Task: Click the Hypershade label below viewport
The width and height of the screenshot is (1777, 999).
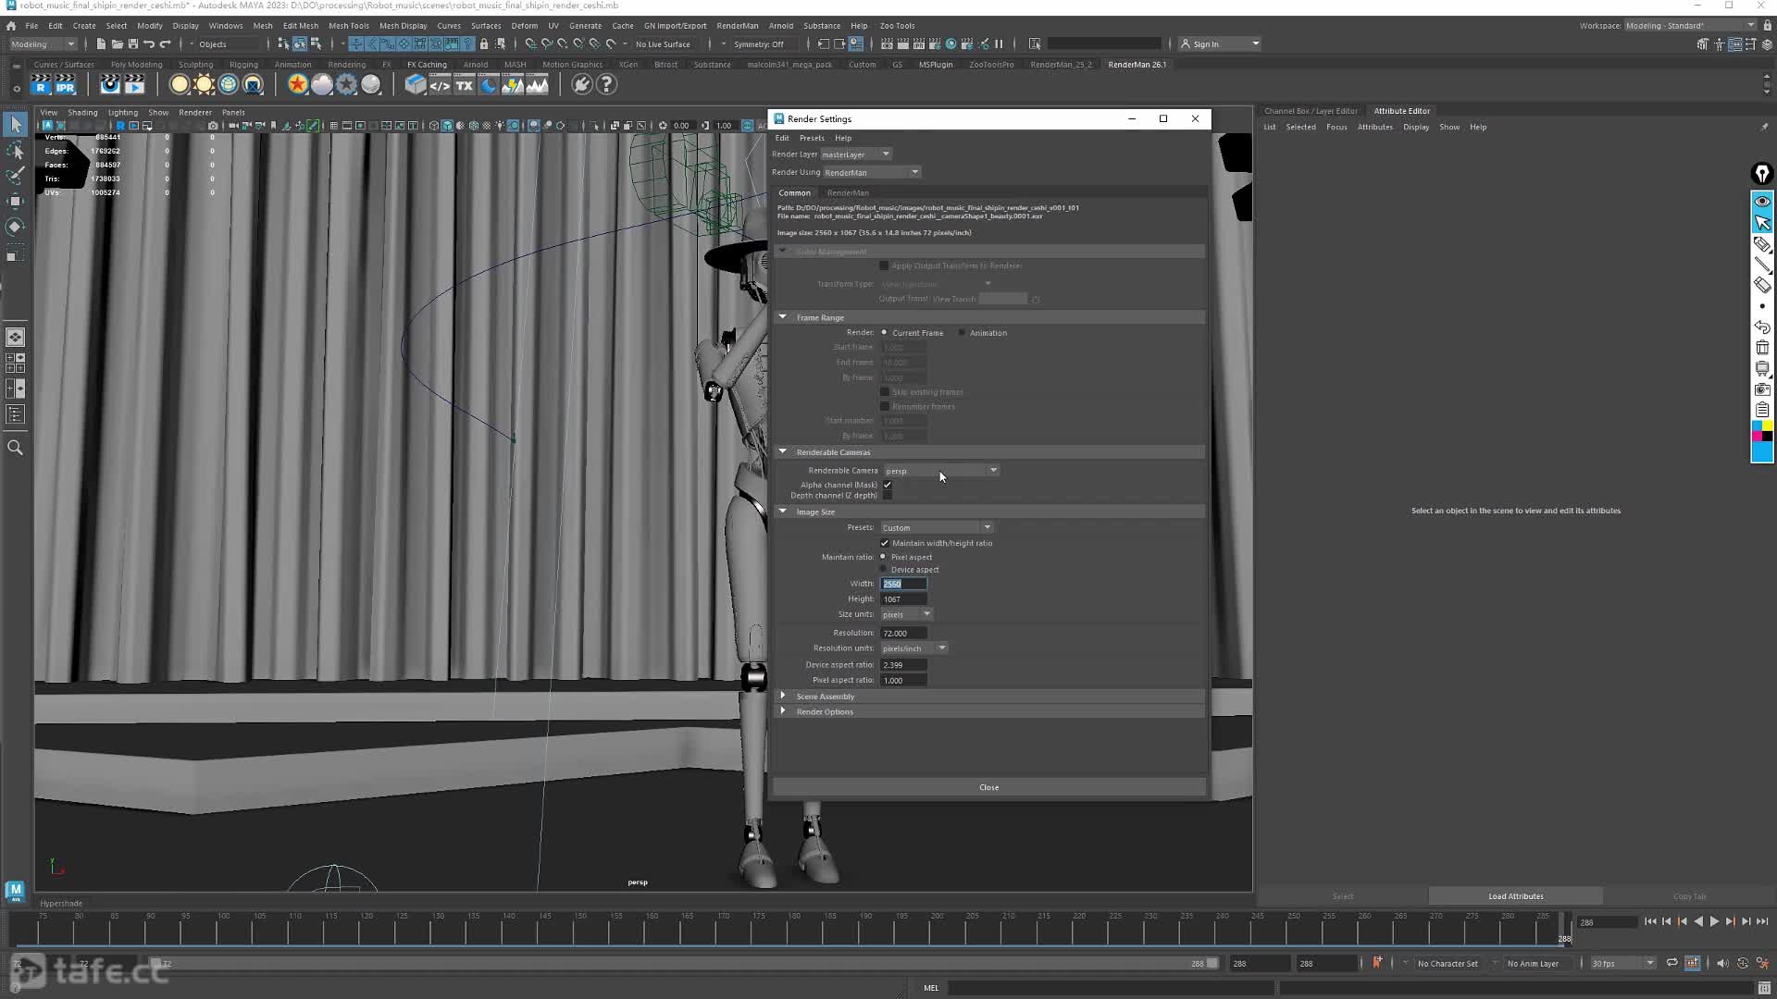Action: pos(61,904)
